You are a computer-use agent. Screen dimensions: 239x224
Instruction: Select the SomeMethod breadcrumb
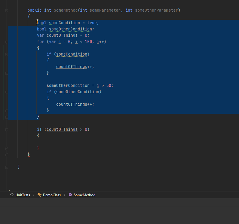[x=85, y=195]
